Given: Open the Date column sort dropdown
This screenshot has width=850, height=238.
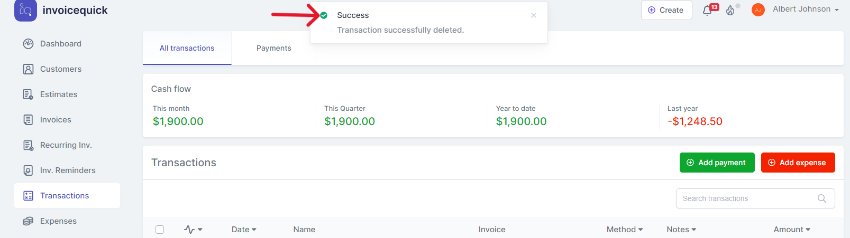Looking at the screenshot, I should coord(244,230).
